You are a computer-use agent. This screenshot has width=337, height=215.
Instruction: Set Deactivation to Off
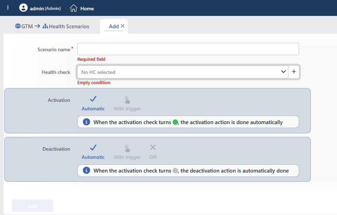(x=153, y=152)
